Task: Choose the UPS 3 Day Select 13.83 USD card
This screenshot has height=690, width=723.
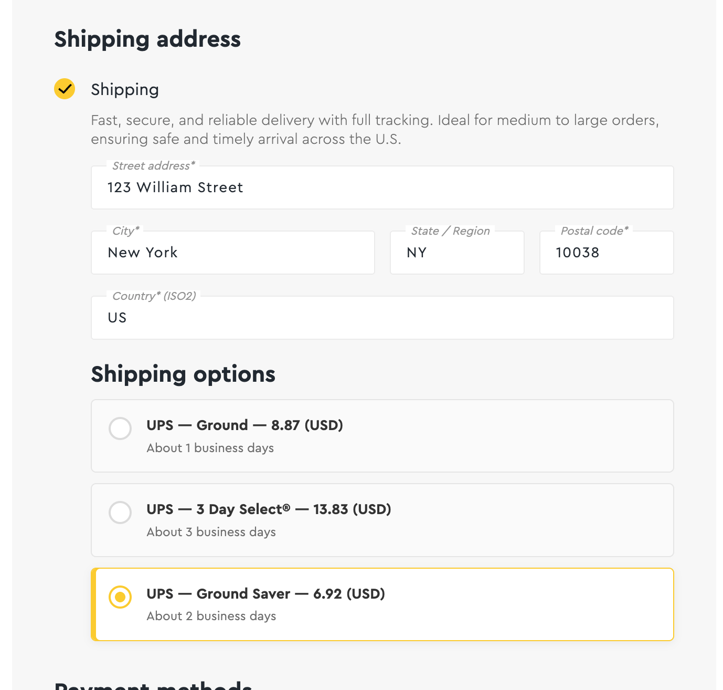Action: [x=382, y=520]
